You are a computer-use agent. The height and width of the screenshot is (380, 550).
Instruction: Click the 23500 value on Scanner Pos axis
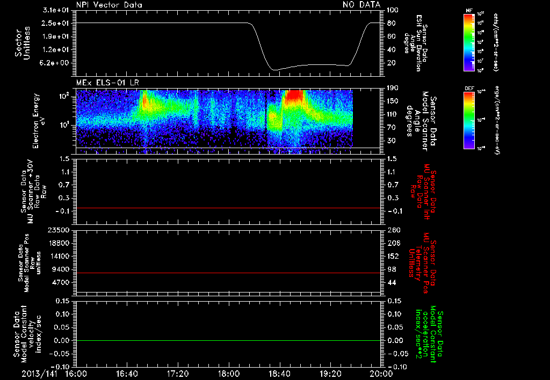click(x=58, y=230)
